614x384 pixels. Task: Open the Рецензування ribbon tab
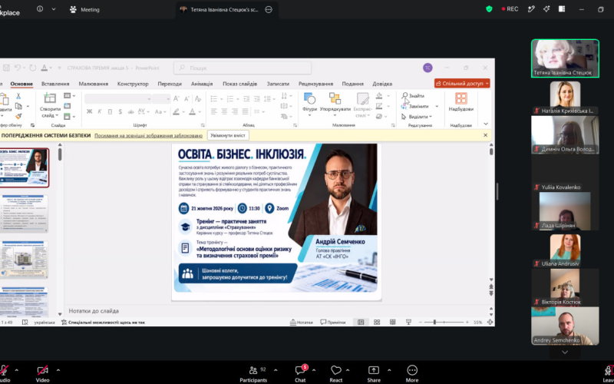click(x=315, y=84)
